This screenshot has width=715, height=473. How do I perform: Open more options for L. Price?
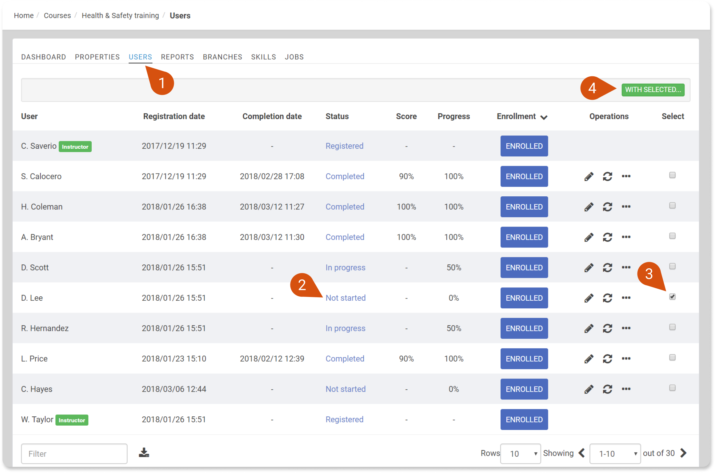coord(626,359)
